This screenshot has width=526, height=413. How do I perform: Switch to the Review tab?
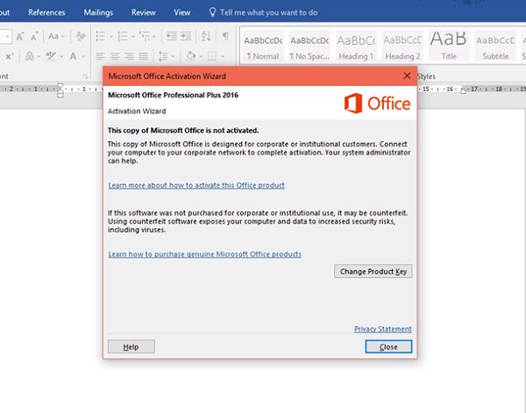click(143, 12)
